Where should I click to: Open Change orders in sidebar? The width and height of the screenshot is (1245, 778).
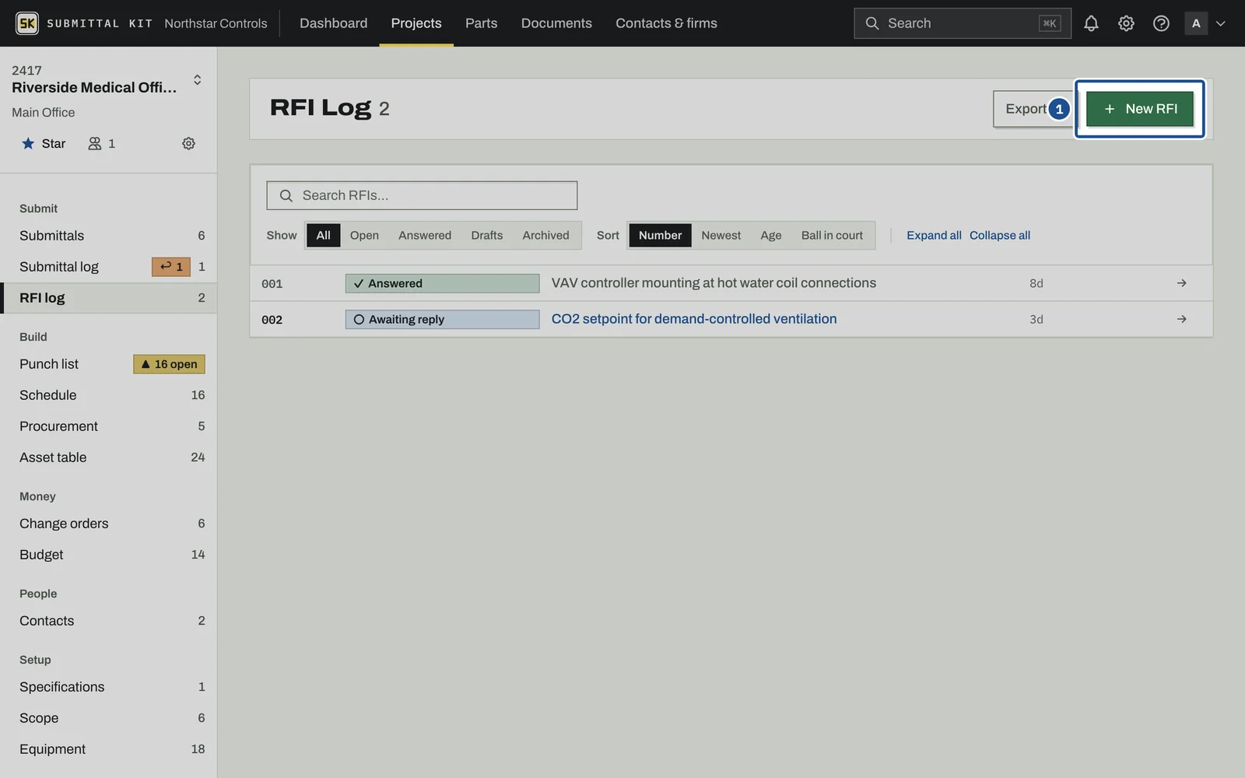[x=109, y=524]
